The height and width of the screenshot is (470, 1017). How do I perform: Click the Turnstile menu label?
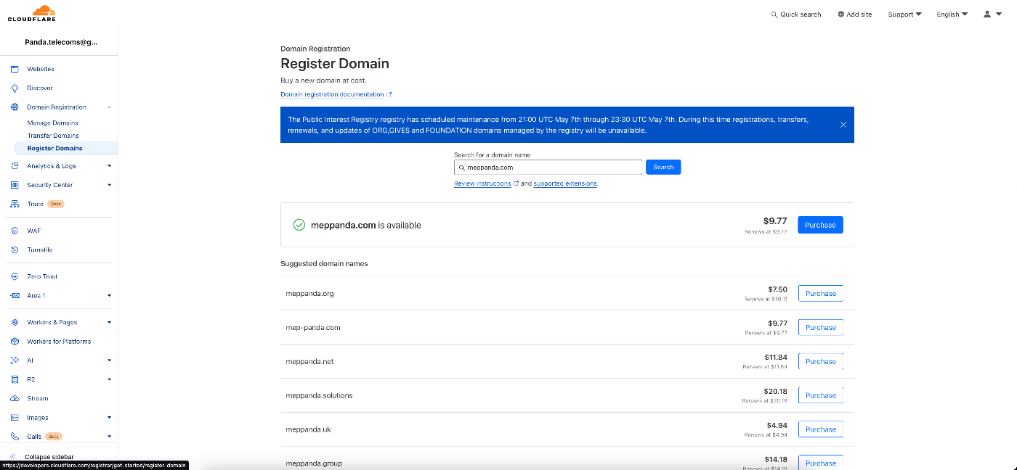pyautogui.click(x=40, y=250)
